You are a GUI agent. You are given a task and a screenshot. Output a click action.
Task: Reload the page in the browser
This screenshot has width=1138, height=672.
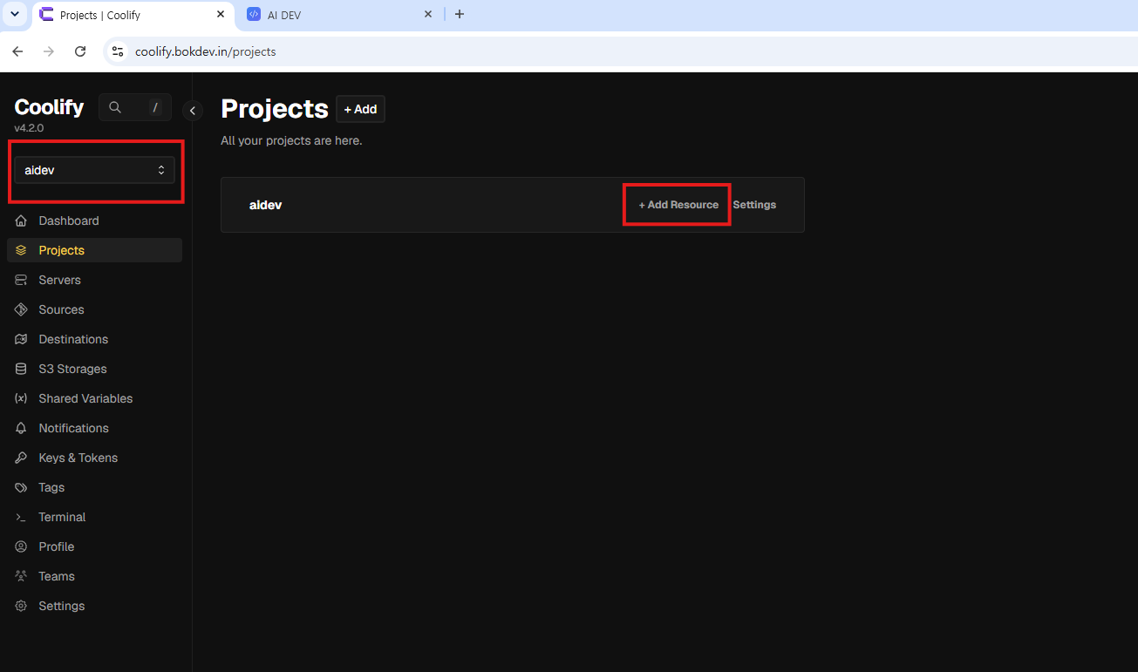tap(80, 51)
